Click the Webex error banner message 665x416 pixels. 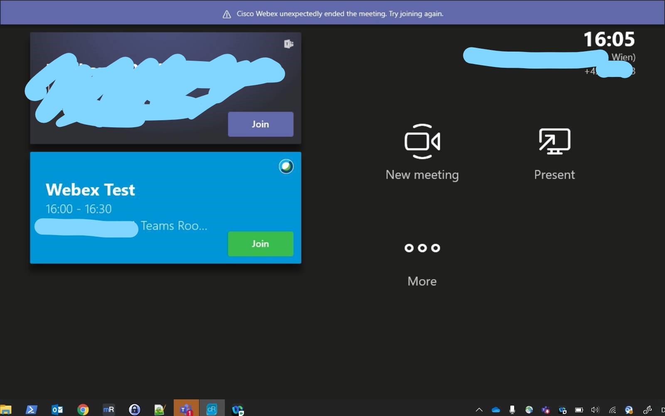[339, 13]
